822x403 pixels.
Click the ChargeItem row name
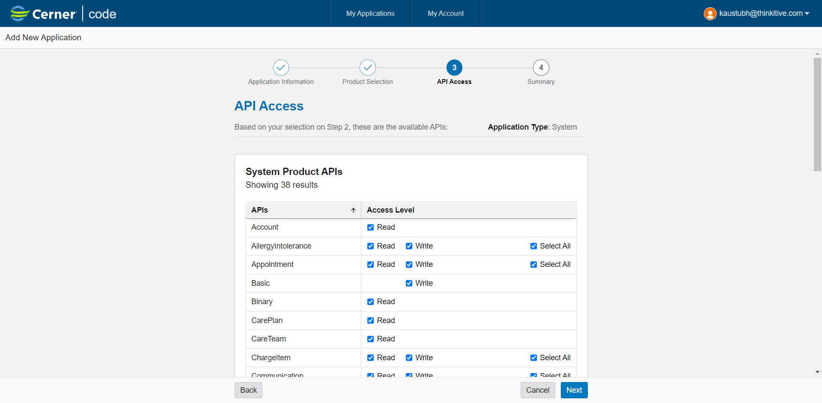pos(271,358)
